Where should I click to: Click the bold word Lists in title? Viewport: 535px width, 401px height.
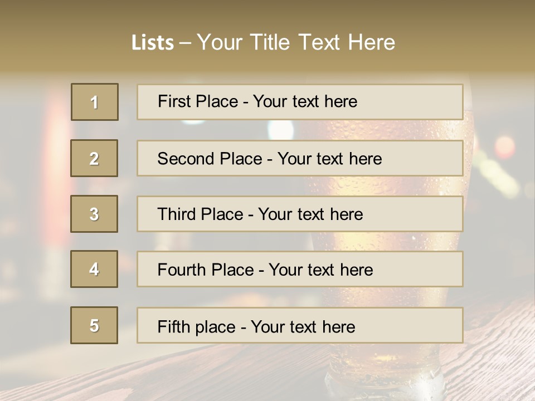tap(152, 43)
